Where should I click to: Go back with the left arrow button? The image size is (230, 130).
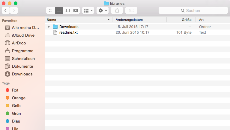6,10
